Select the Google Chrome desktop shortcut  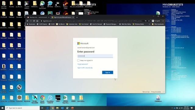[42, 99]
